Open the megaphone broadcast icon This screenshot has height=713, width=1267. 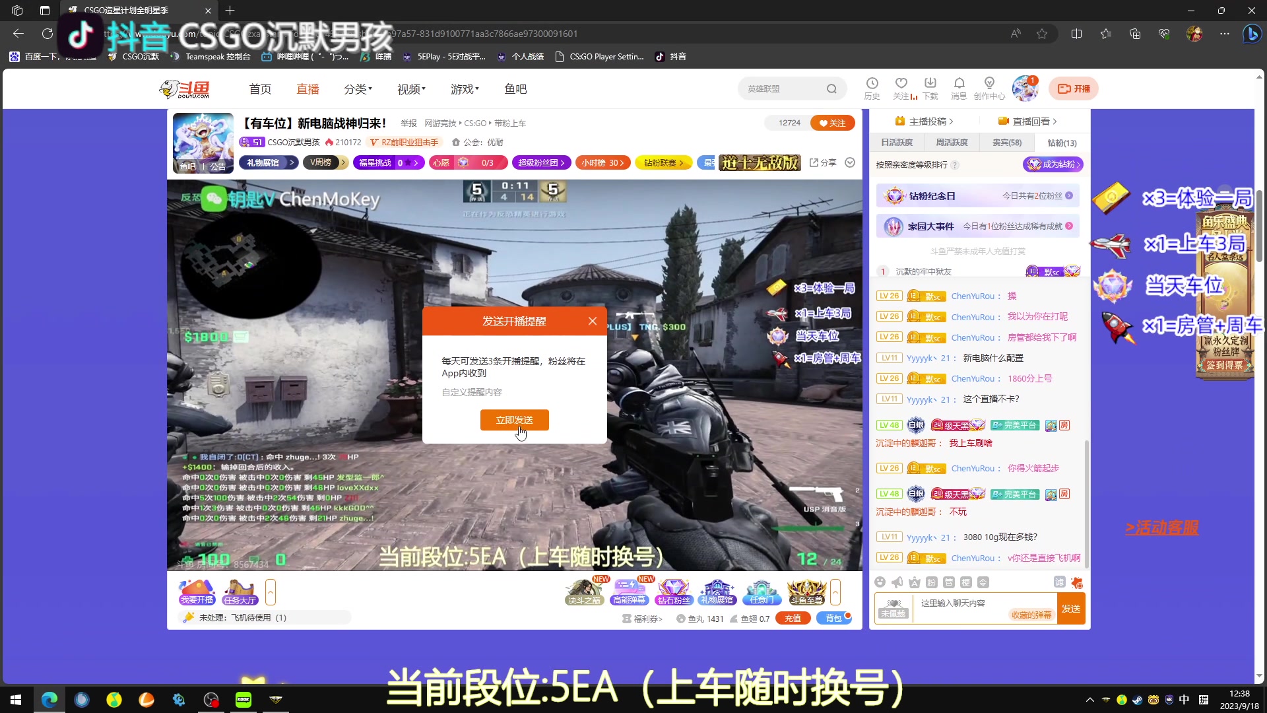coord(897,582)
